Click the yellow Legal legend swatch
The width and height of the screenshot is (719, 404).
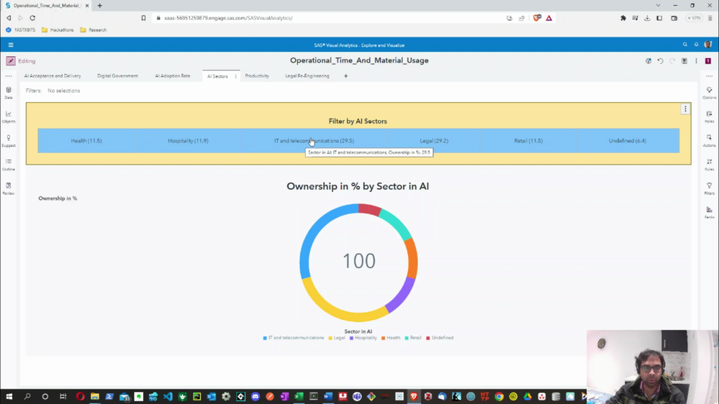[x=330, y=338]
